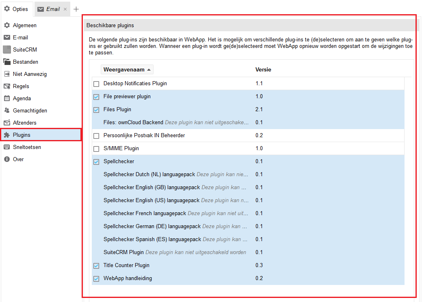This screenshot has width=422, height=302.
Task: Open Afzenders settings category
Action: point(41,123)
